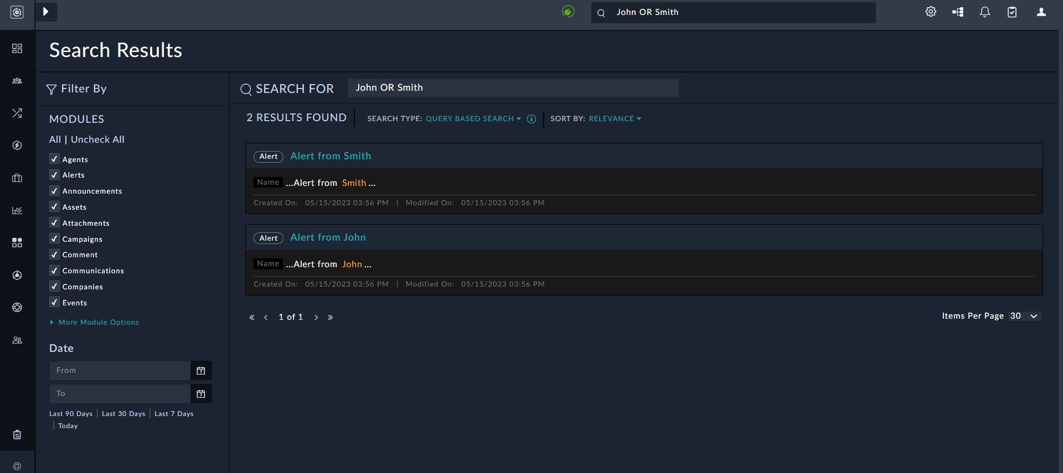Click the highlighted Smith name match
The height and width of the screenshot is (473, 1063).
354,183
